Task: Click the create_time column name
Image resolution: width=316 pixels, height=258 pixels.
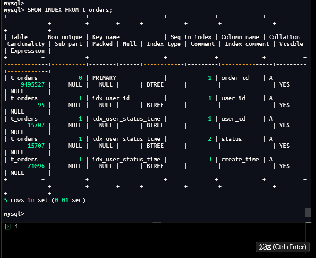Action: (x=240, y=159)
